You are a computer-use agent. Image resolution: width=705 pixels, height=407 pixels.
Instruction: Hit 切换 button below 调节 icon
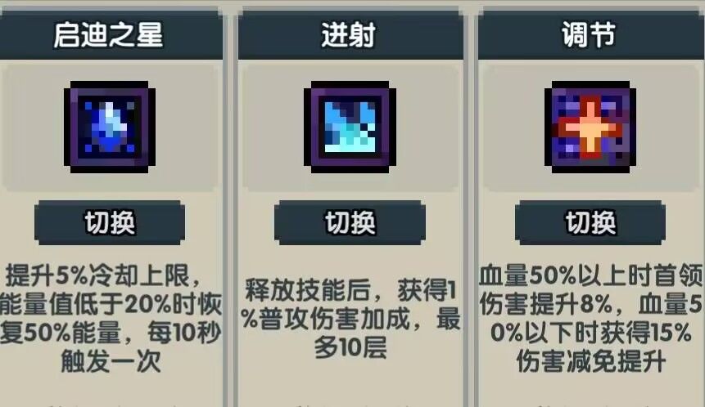pyautogui.click(x=590, y=222)
